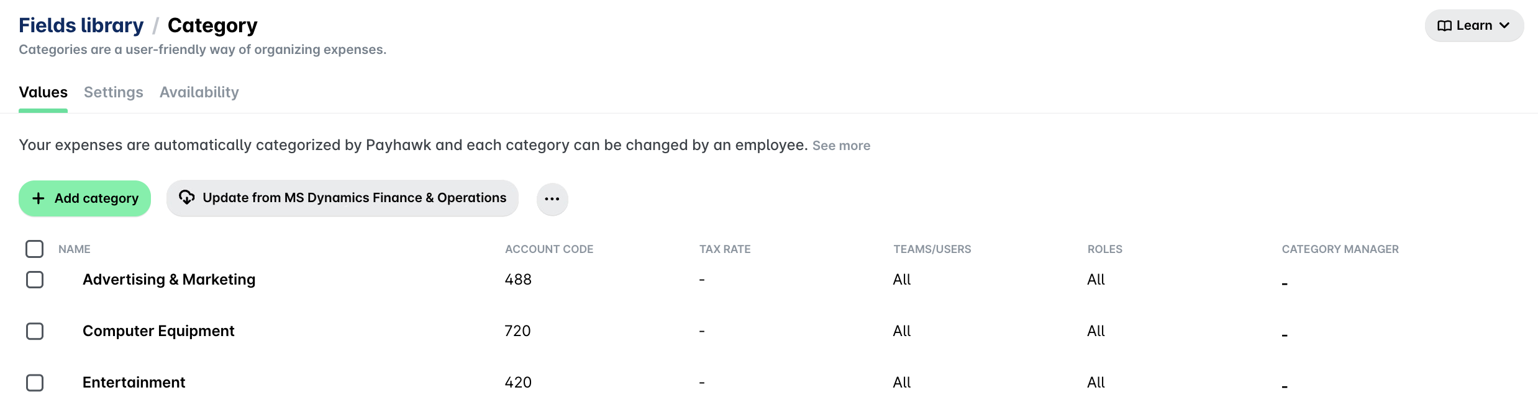Go back to Fields library breadcrumb

[81, 25]
